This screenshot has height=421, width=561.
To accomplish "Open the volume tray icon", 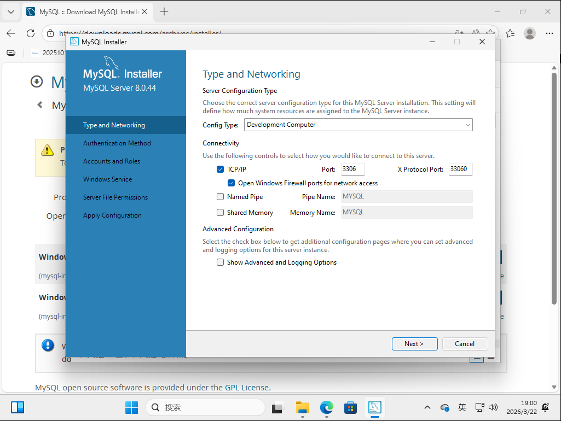I will coord(493,407).
